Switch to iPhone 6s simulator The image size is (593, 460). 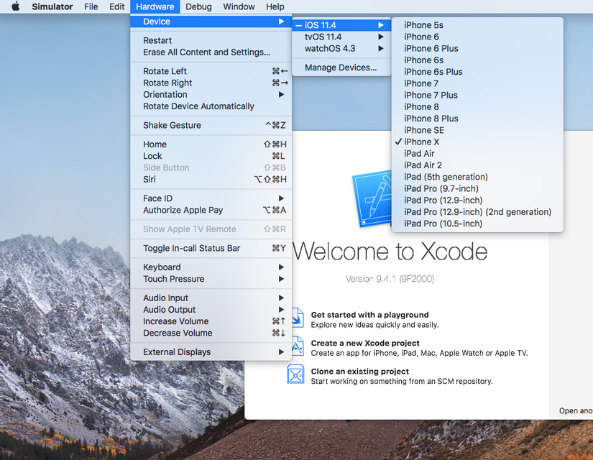click(477, 60)
